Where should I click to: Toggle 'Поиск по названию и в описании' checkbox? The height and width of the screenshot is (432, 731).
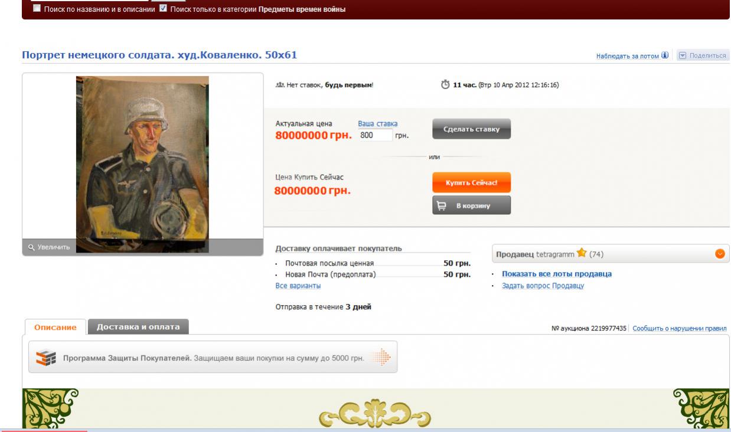pos(37,9)
